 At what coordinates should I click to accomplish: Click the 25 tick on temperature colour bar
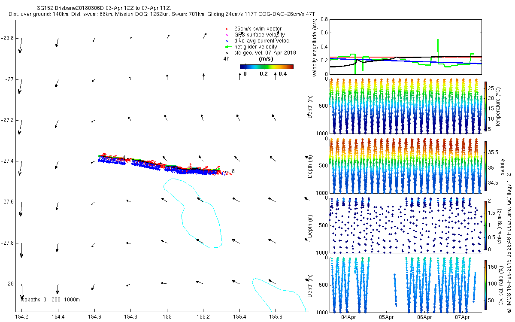(x=491, y=88)
